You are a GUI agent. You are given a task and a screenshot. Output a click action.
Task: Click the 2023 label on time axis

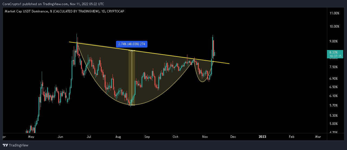(262, 137)
